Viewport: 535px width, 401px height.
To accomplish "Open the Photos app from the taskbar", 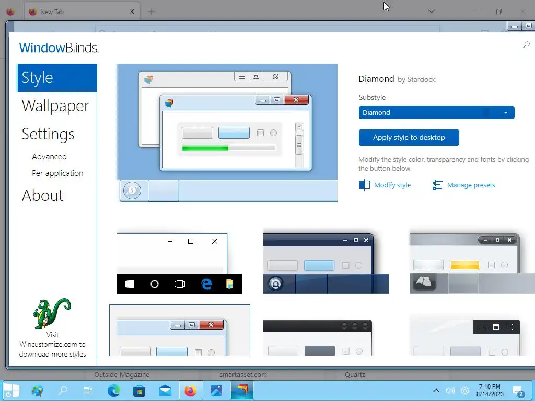I will click(216, 391).
